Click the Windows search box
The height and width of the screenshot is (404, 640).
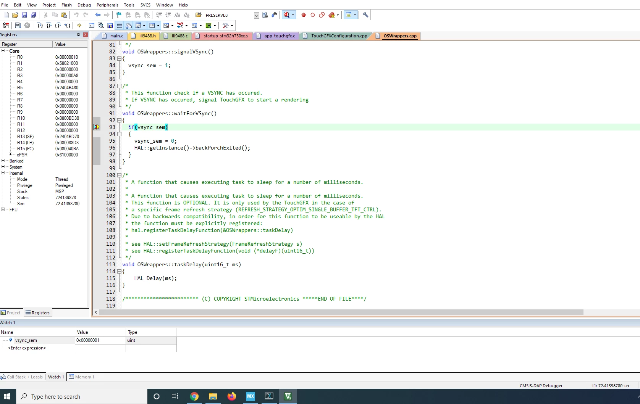[82, 396]
